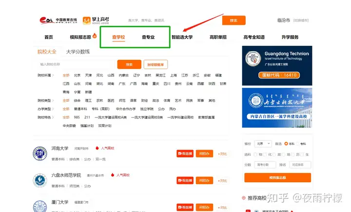This screenshot has width=351, height=212.
Task: Click the orange 模拟报志愿 button in the sidebar
Action: 277,177
